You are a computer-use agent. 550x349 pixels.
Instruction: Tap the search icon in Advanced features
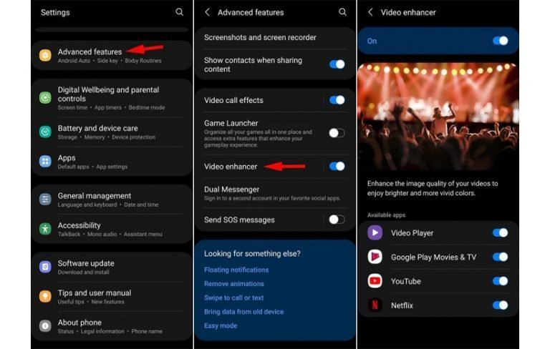pos(342,12)
